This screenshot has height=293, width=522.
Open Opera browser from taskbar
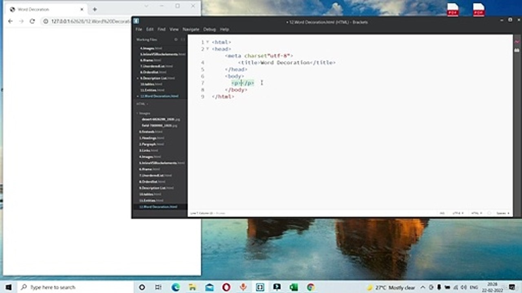pos(226,287)
